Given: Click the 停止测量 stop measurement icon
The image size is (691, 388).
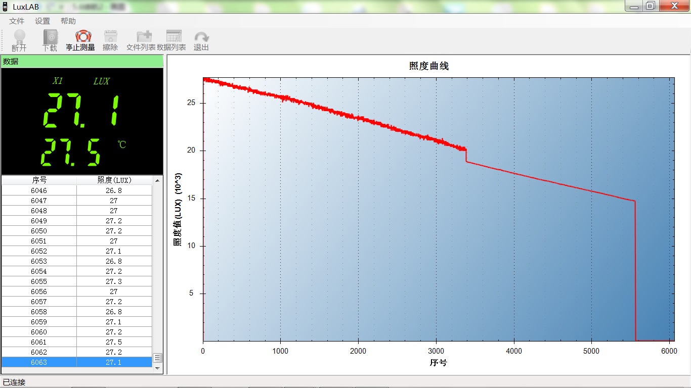Looking at the screenshot, I should (x=80, y=40).
